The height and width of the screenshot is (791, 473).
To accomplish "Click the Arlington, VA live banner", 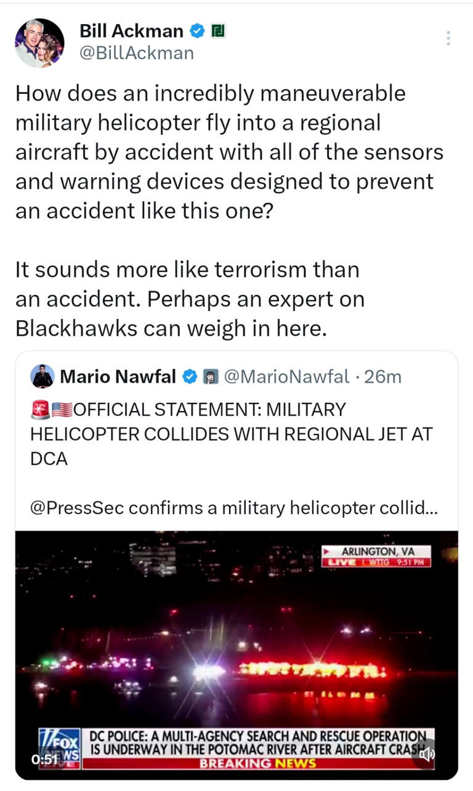I will click(x=377, y=555).
